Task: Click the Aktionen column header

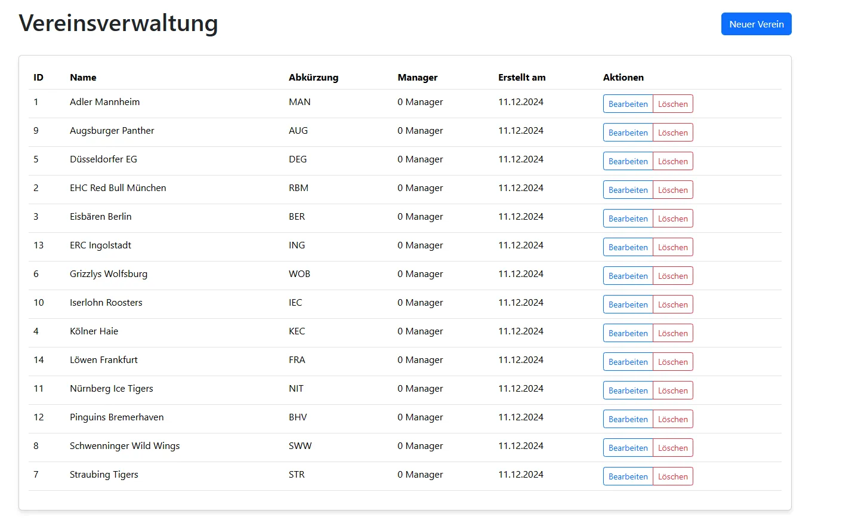Action: click(623, 77)
